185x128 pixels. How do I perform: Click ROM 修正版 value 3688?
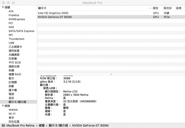tap(67, 78)
